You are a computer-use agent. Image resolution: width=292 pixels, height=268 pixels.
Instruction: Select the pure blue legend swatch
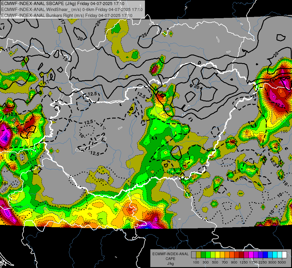click(265, 255)
